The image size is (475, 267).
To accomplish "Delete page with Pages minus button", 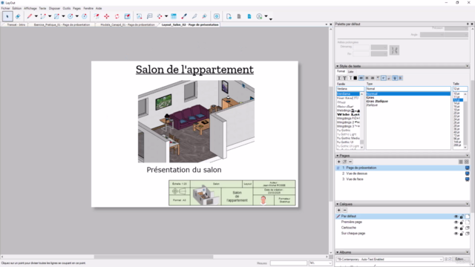I will [350, 162].
